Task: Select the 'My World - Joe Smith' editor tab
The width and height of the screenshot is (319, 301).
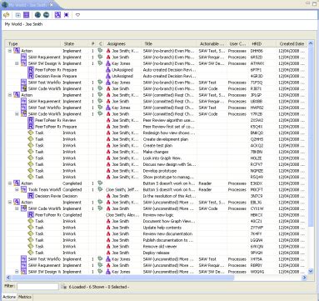Action: coord(27,5)
